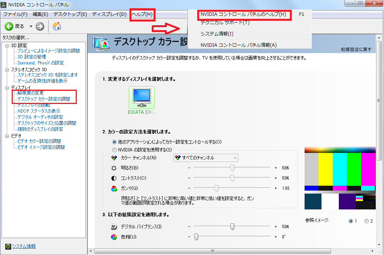The width and height of the screenshot is (384, 255).
Task: Click the system info icon at bottom left
Action: 8,246
